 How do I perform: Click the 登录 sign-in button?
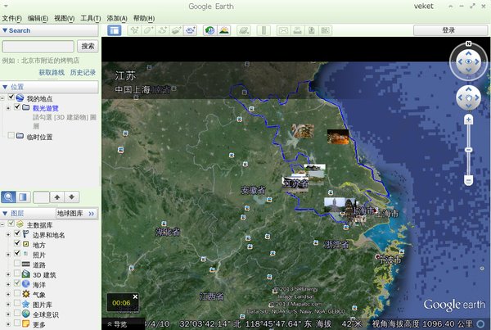click(x=448, y=30)
